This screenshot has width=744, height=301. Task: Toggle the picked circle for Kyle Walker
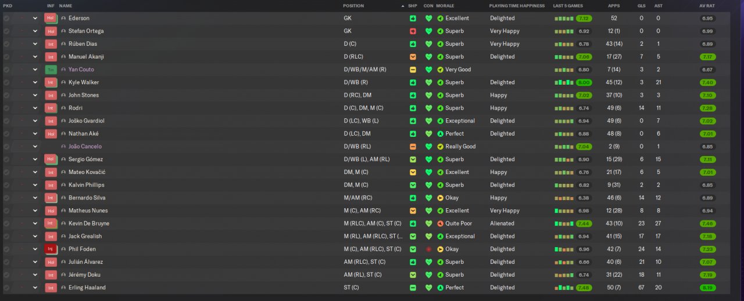coord(6,82)
